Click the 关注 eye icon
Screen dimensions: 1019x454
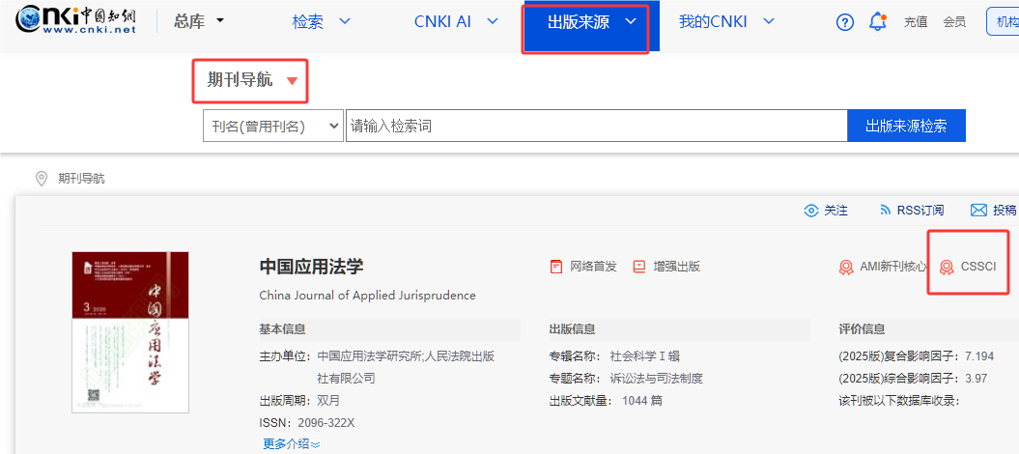(811, 211)
